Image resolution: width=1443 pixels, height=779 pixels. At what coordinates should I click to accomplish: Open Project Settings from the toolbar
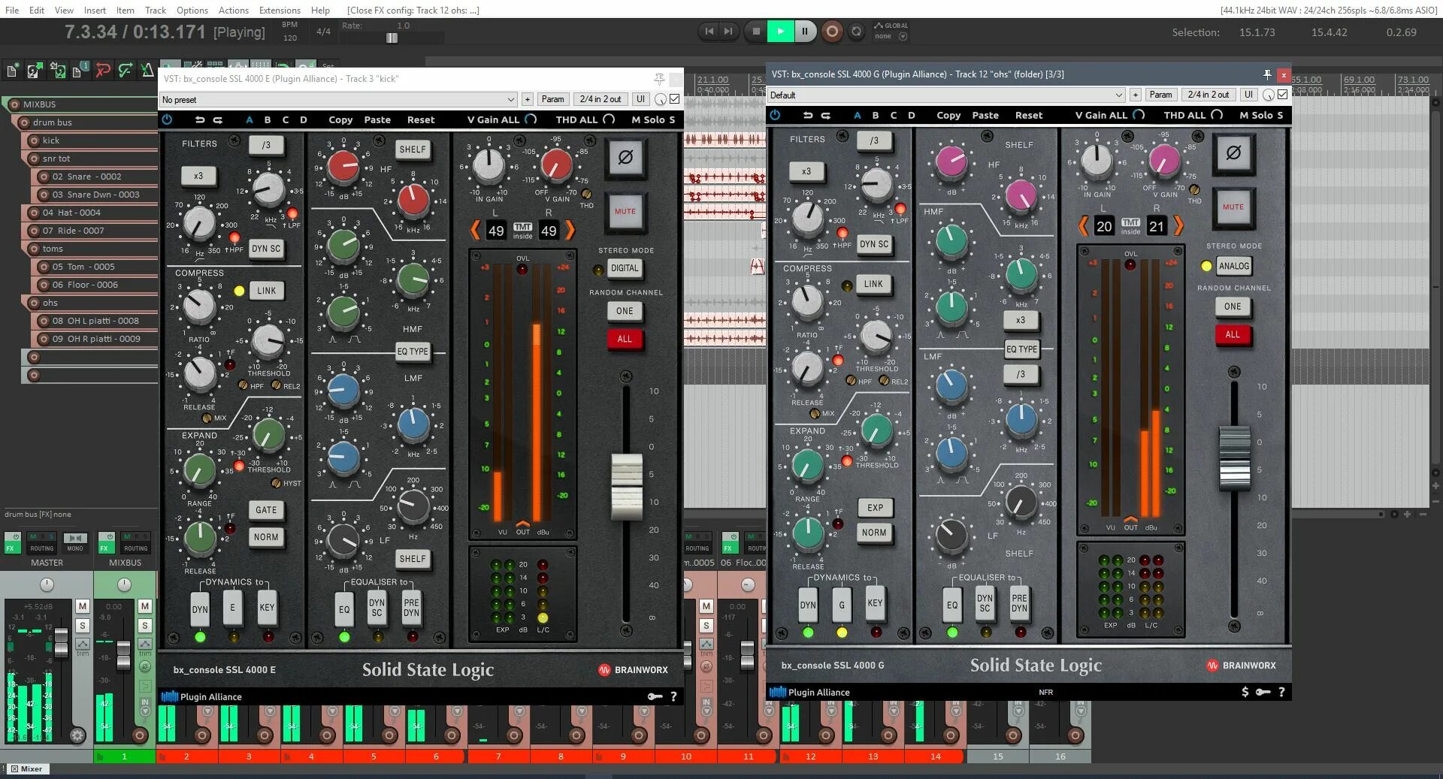(80, 71)
